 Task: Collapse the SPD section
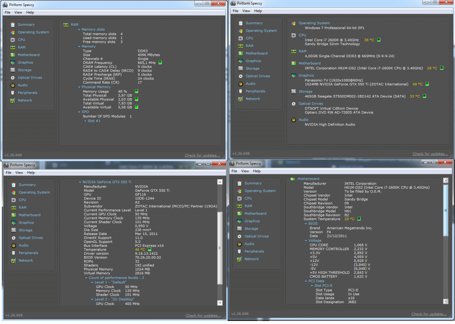tap(79, 112)
